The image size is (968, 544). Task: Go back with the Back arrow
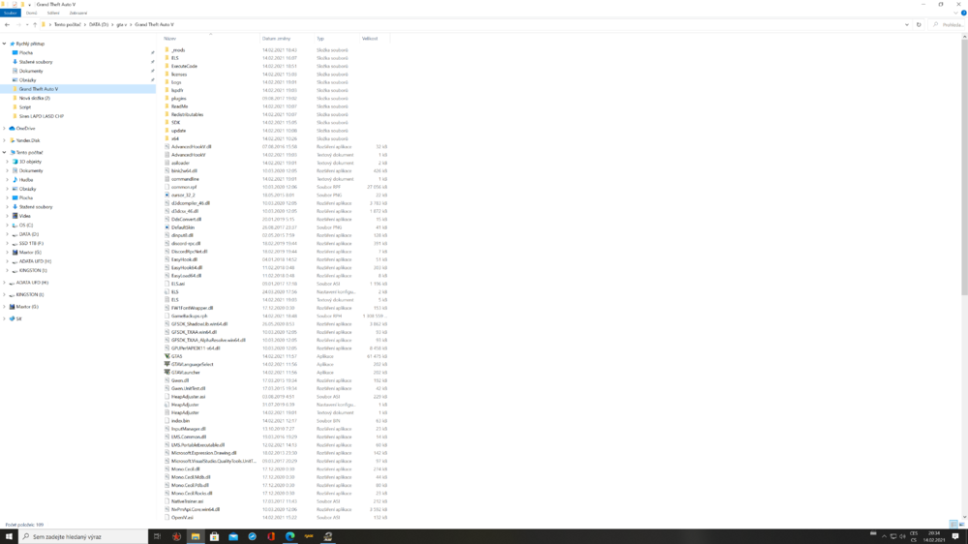click(x=7, y=25)
